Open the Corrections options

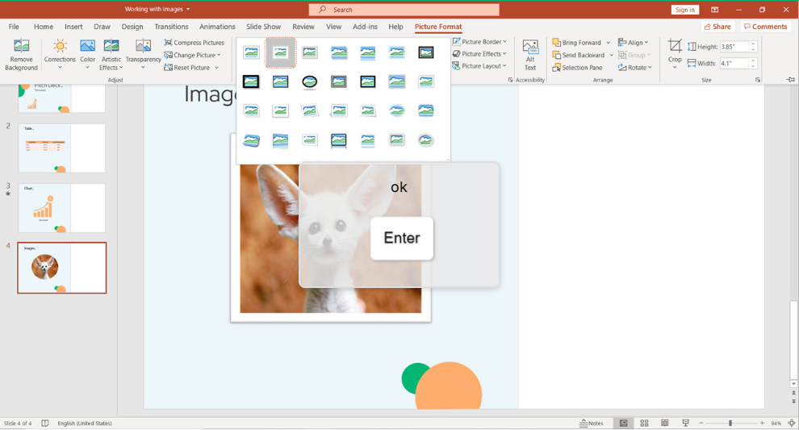(x=60, y=55)
